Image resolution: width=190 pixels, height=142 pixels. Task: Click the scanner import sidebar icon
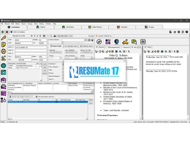(3, 58)
